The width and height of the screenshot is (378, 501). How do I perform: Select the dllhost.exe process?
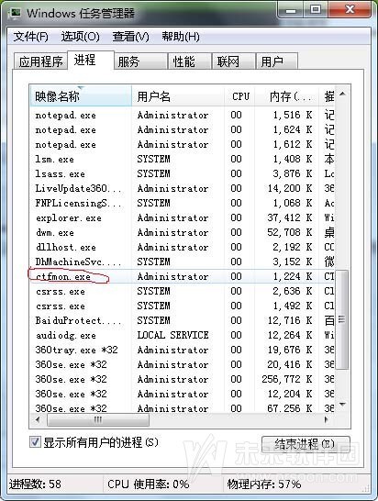click(183, 248)
